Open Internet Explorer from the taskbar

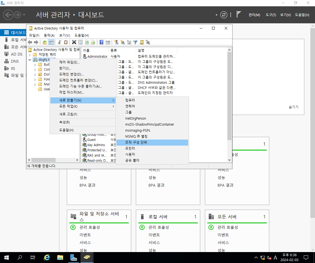(x=47, y=257)
